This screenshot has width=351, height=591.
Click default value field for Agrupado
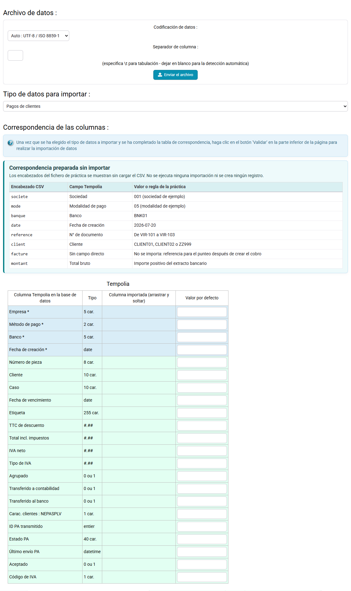202,476
